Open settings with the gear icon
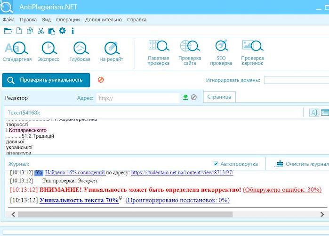The image size is (329, 236). [x=62, y=31]
